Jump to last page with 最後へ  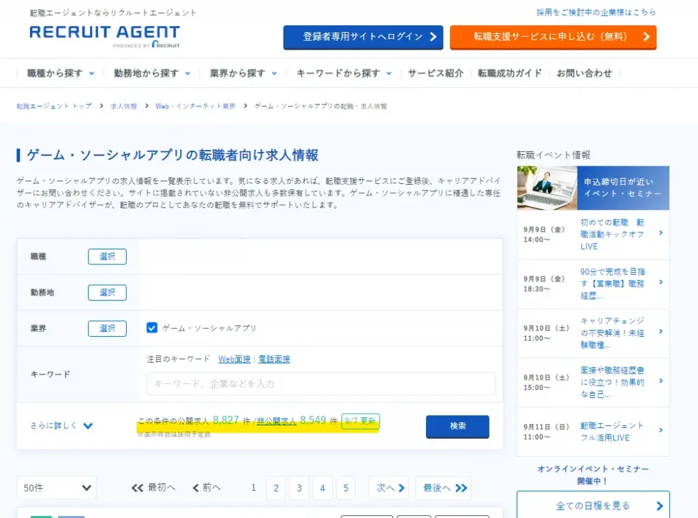pyautogui.click(x=443, y=488)
